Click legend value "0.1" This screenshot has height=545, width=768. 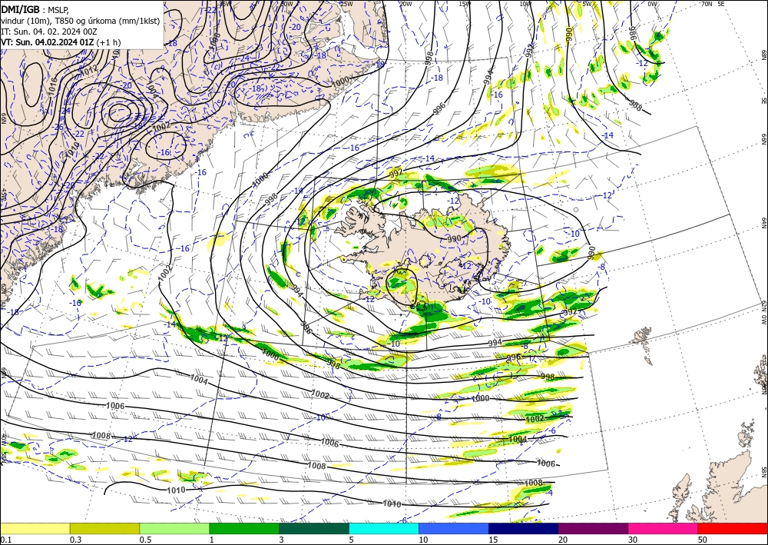click(6, 540)
